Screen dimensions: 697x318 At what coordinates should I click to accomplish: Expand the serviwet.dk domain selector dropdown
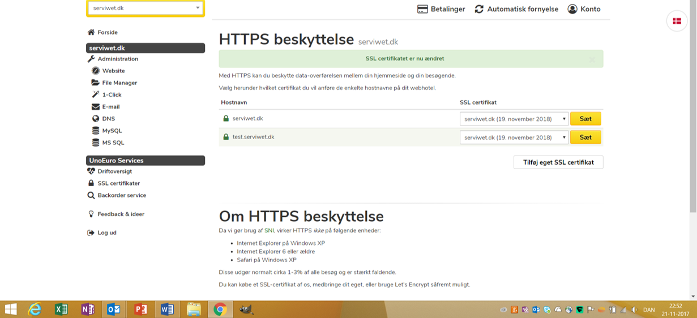146,8
